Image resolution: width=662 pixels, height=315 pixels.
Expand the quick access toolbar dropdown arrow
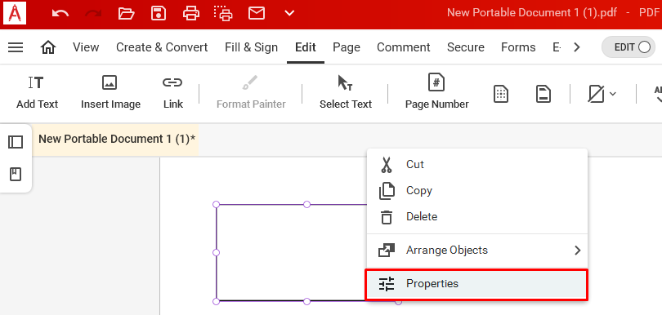coord(289,14)
